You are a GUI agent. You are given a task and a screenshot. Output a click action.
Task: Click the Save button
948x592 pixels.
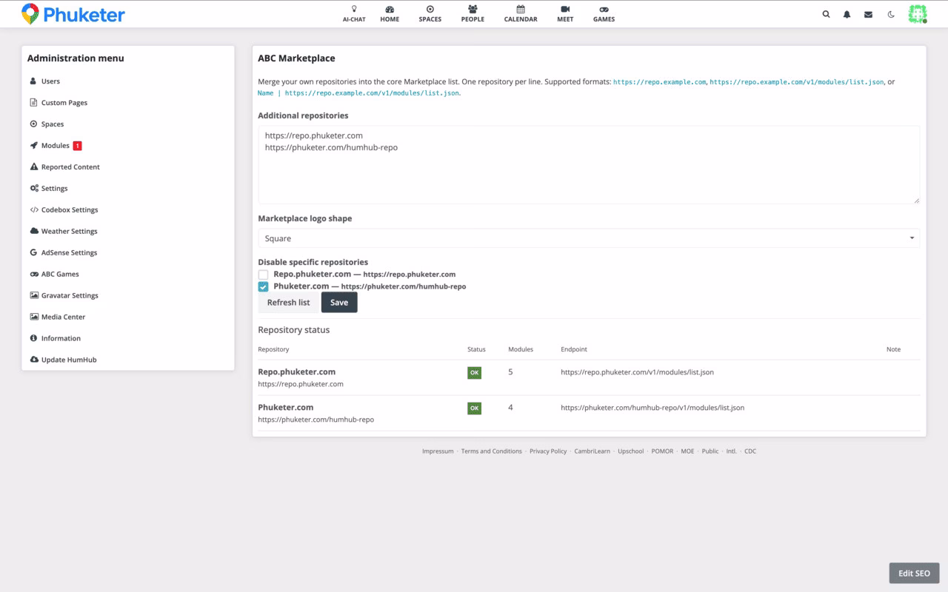tap(339, 303)
